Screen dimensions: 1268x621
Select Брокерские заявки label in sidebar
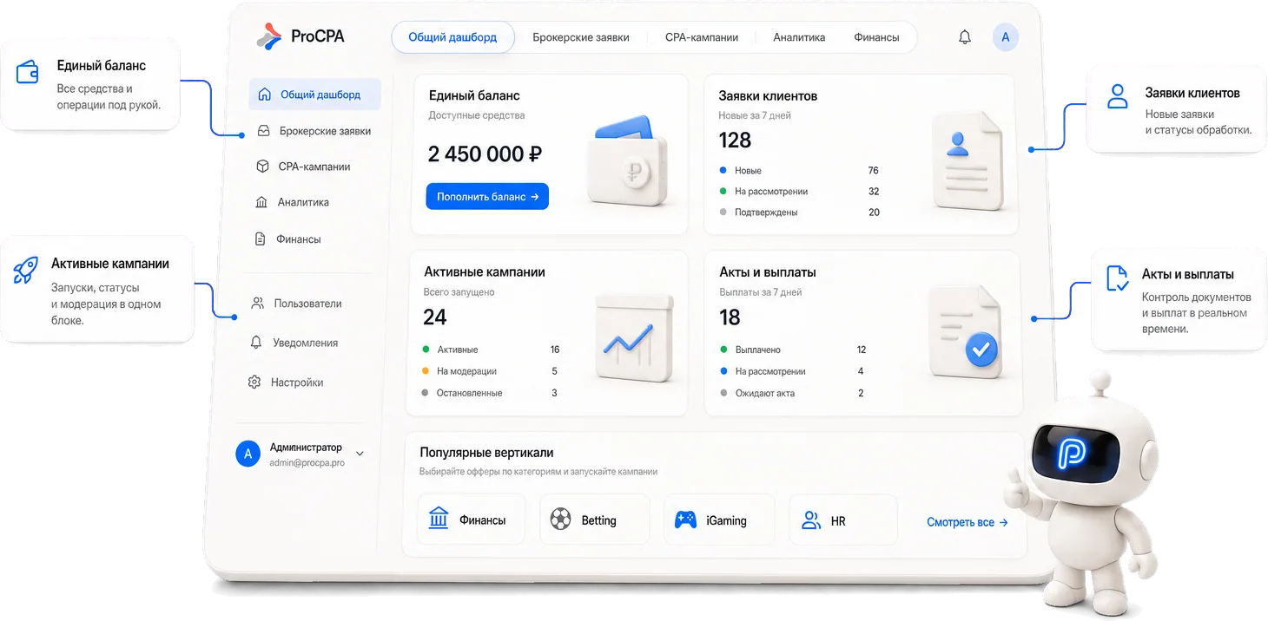click(326, 131)
